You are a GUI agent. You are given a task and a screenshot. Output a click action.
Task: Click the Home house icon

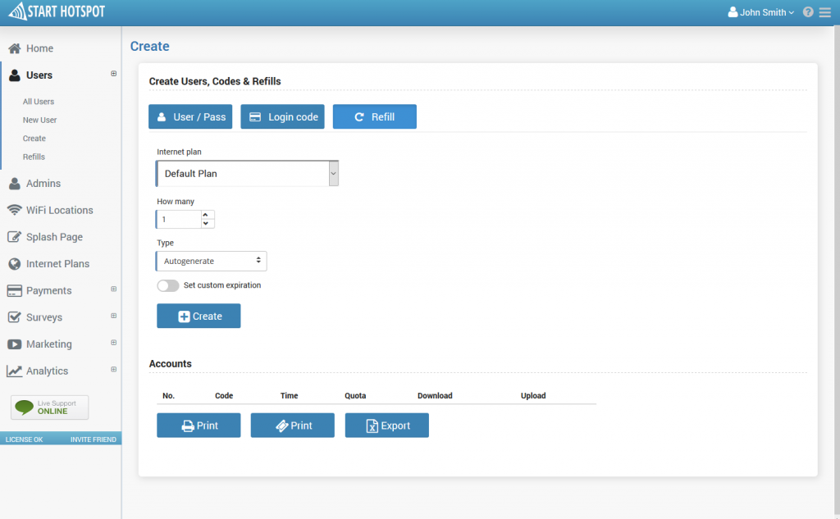tap(15, 48)
